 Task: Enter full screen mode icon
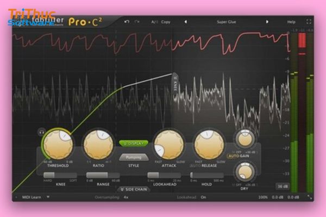[309, 22]
